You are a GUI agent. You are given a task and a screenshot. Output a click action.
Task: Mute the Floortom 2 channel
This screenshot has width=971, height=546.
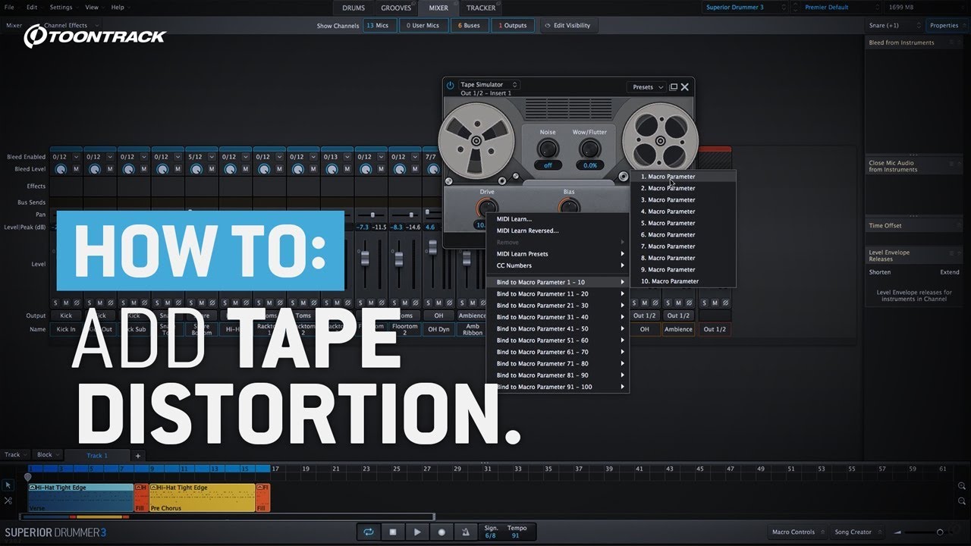(404, 303)
